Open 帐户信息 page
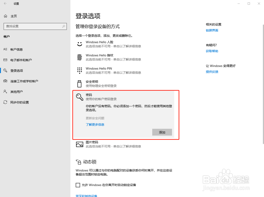Image resolution: width=264 pixels, height=197 pixels. tap(16, 49)
